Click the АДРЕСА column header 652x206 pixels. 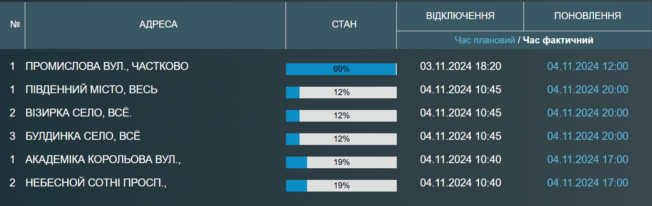[x=158, y=24]
